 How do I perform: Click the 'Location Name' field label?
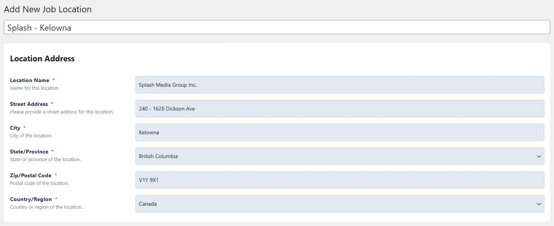(x=30, y=80)
